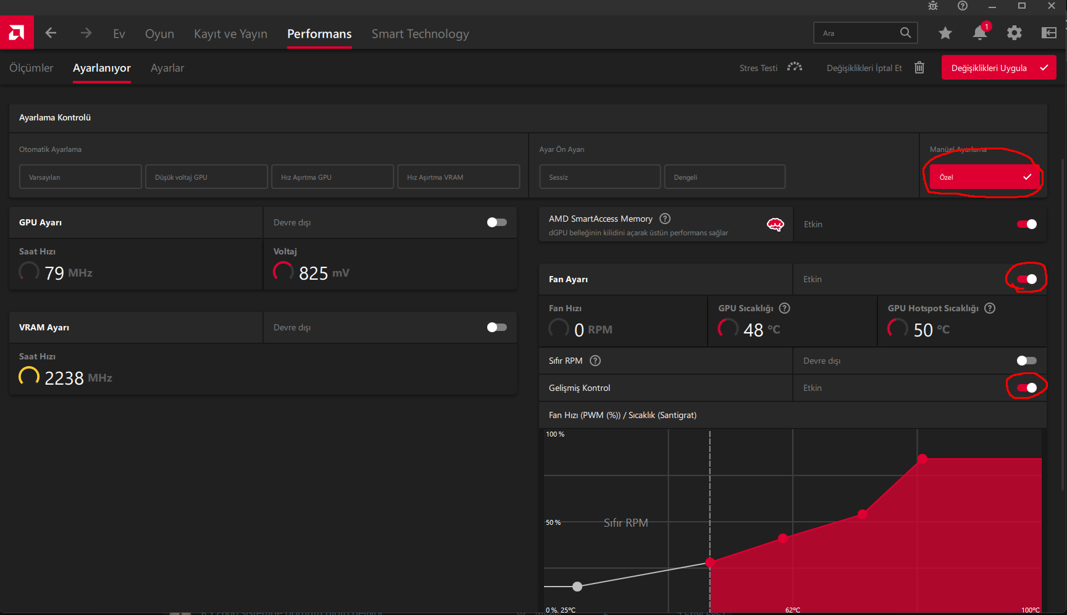The height and width of the screenshot is (615, 1067).
Task: Open settings gear icon
Action: (x=1015, y=33)
